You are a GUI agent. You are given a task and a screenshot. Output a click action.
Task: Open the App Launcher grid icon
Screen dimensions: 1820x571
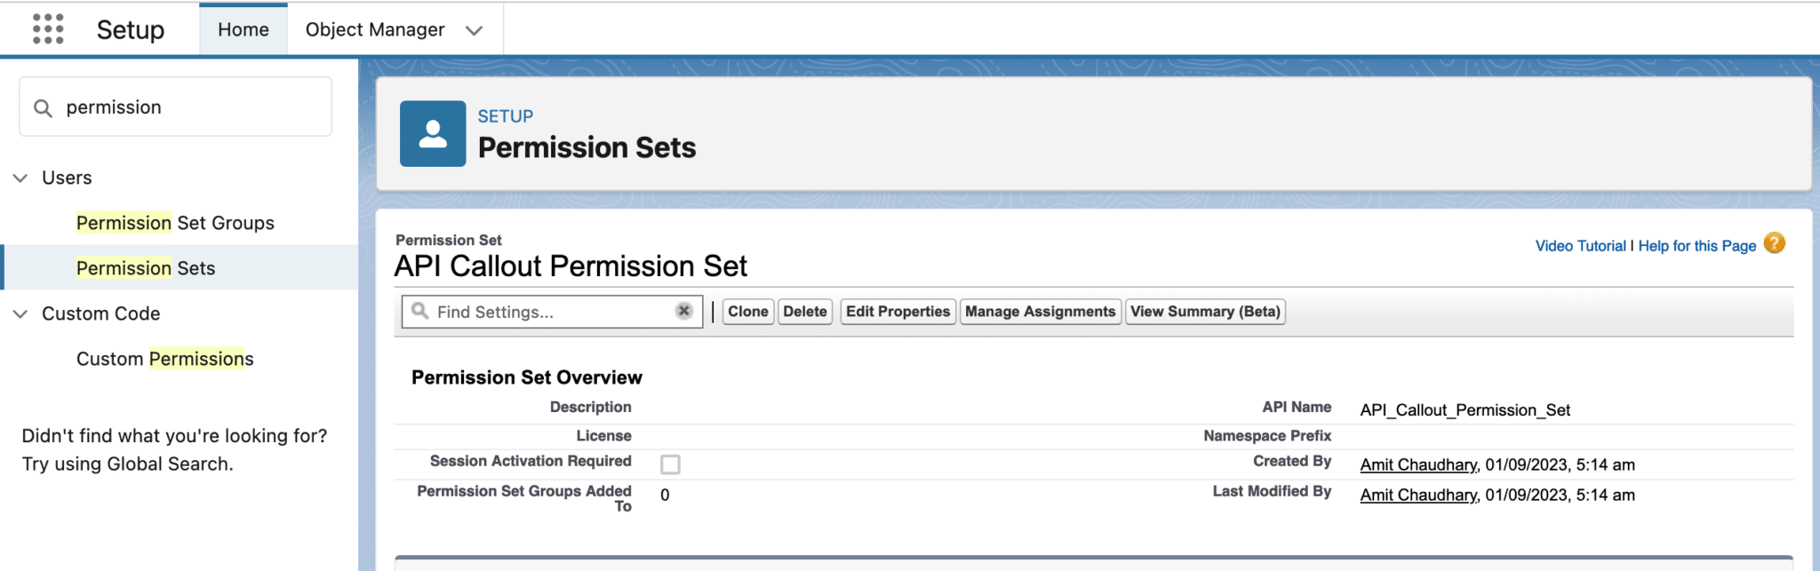click(46, 28)
